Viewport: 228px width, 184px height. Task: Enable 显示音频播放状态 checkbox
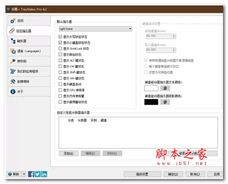pyautogui.click(x=60, y=102)
